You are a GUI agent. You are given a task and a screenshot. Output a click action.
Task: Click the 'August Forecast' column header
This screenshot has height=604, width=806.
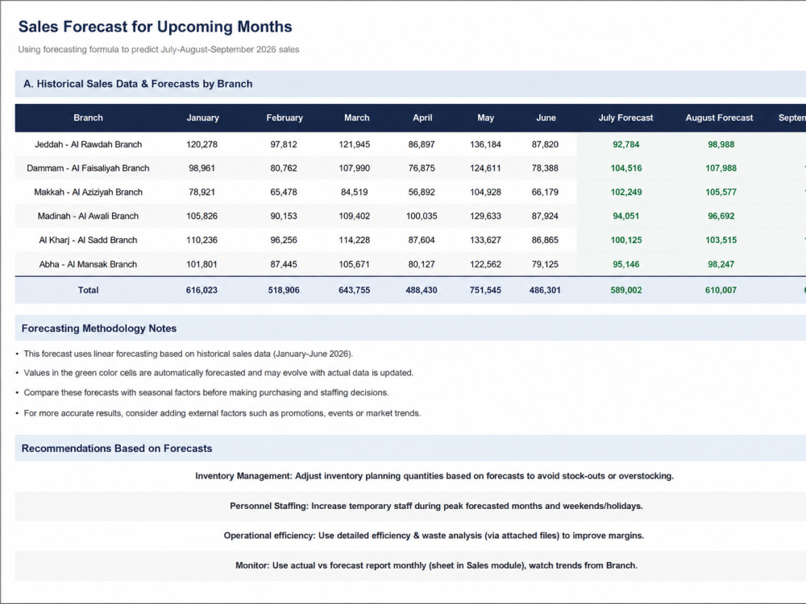[719, 118]
